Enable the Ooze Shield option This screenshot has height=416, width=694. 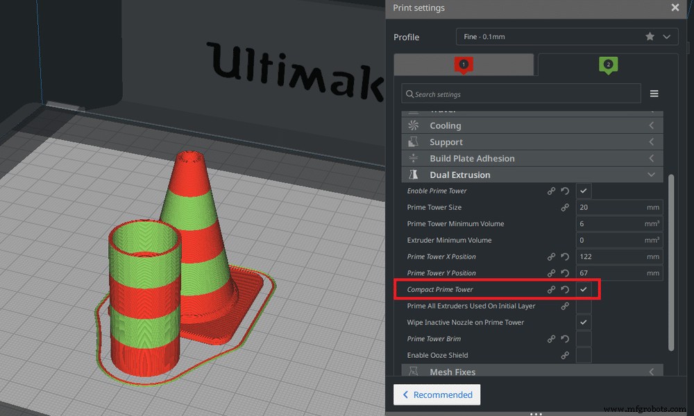pyautogui.click(x=583, y=355)
